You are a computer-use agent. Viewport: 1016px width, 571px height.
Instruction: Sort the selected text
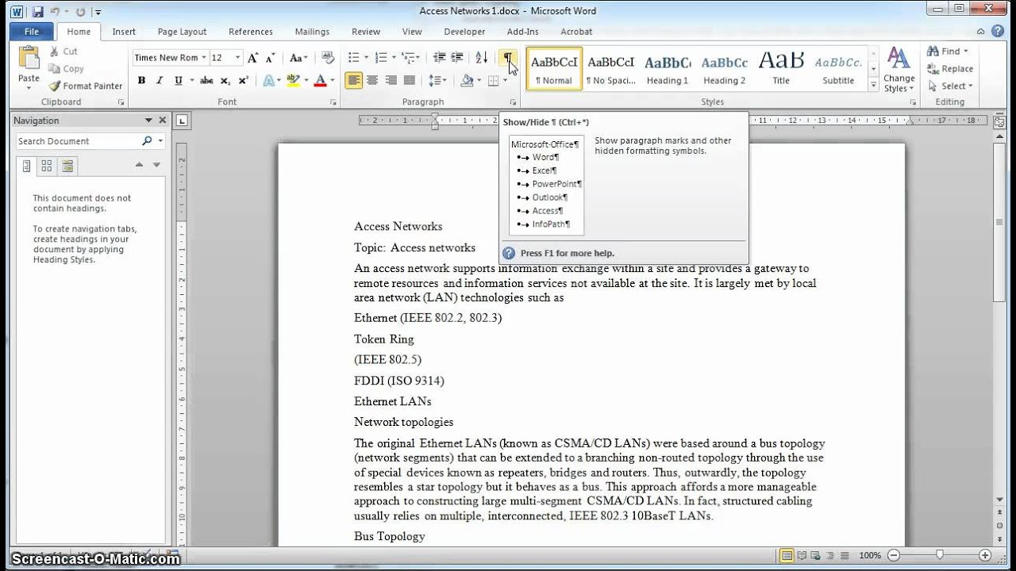[x=481, y=58]
